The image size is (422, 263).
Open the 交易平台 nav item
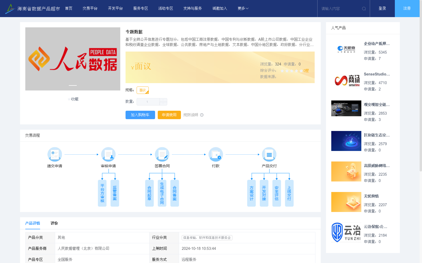point(90,8)
